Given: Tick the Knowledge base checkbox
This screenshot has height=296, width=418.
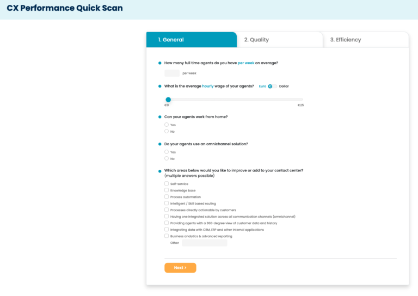Looking at the screenshot, I should (x=167, y=190).
